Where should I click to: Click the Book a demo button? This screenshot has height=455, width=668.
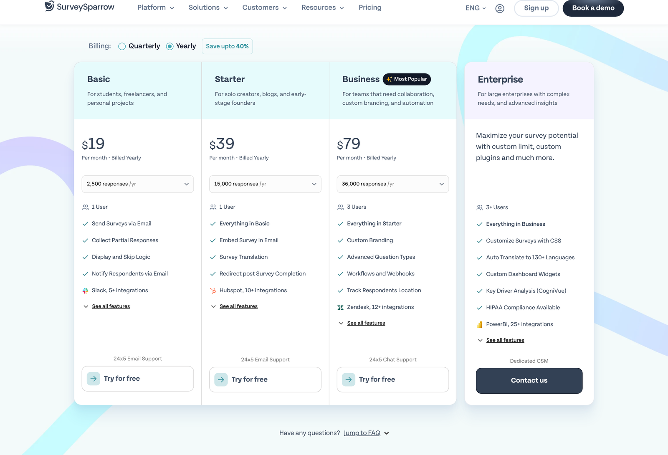pos(593,8)
